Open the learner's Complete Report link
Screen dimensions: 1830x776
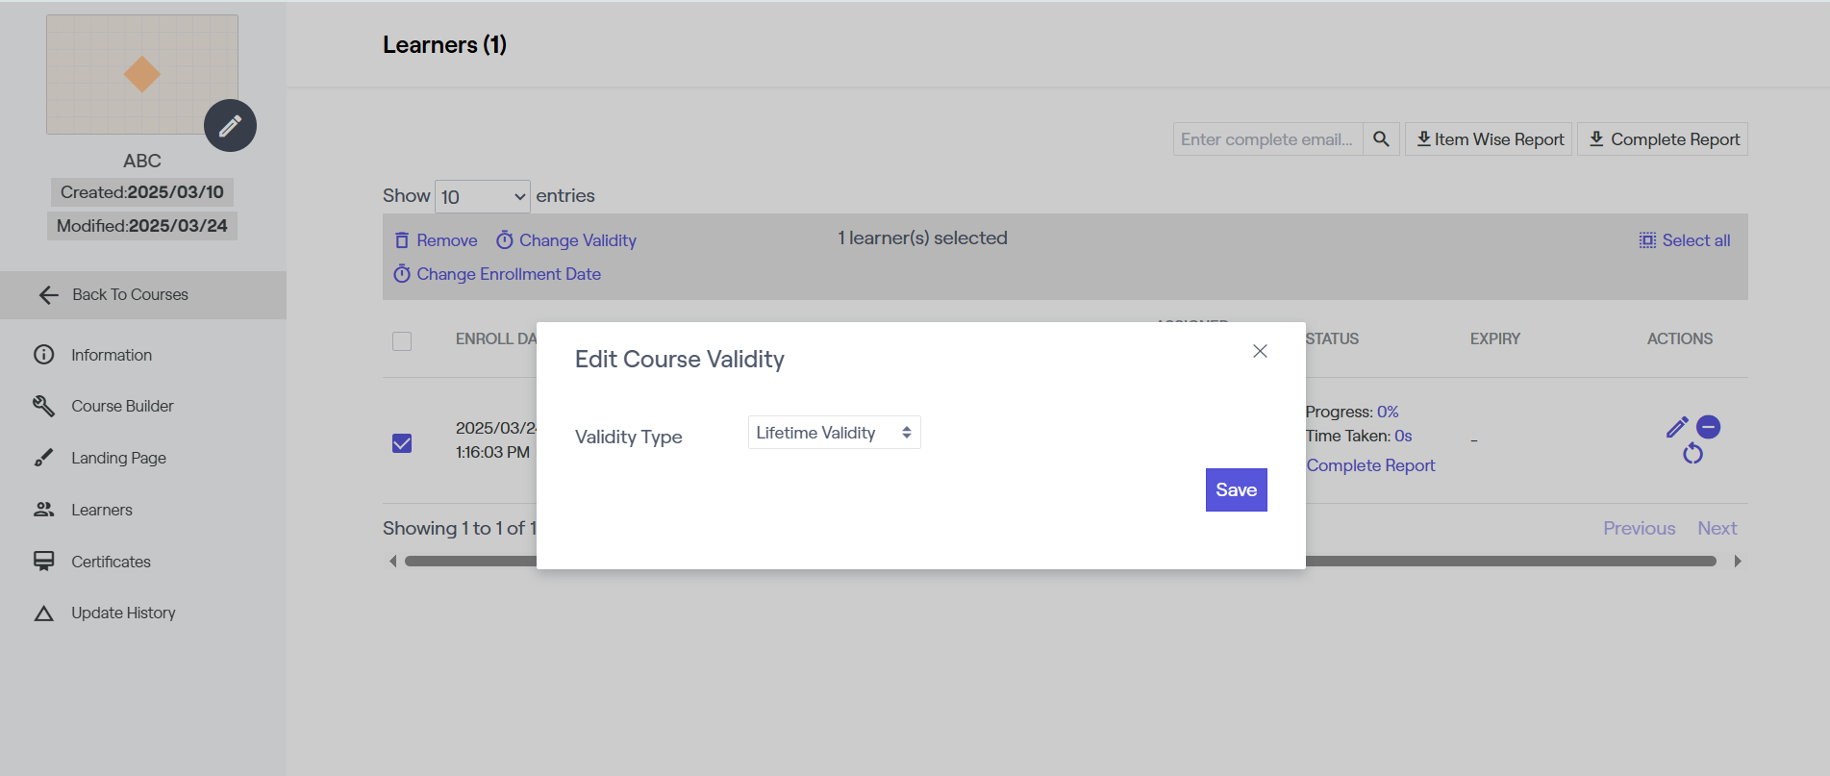pos(1370,465)
